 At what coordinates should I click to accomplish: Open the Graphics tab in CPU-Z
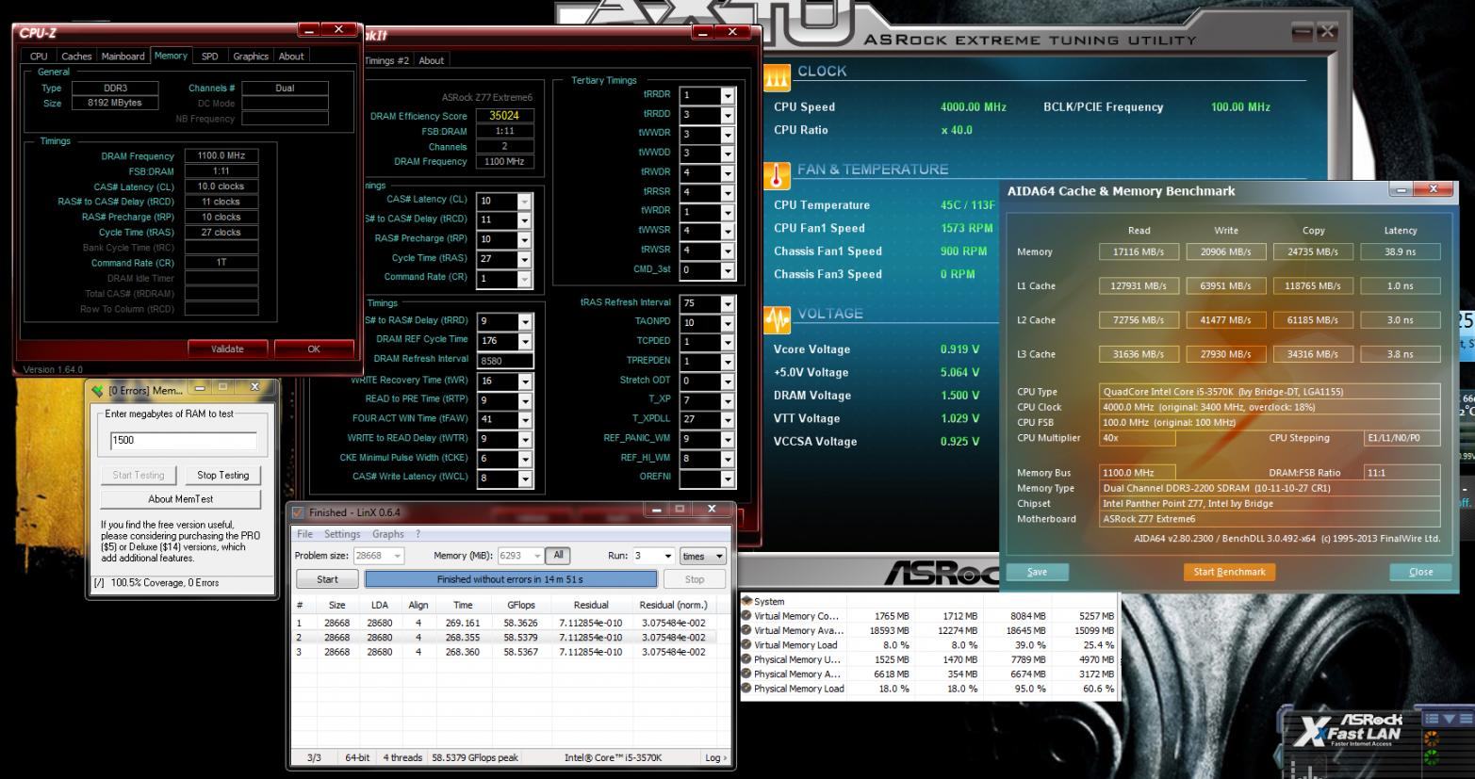tap(251, 57)
